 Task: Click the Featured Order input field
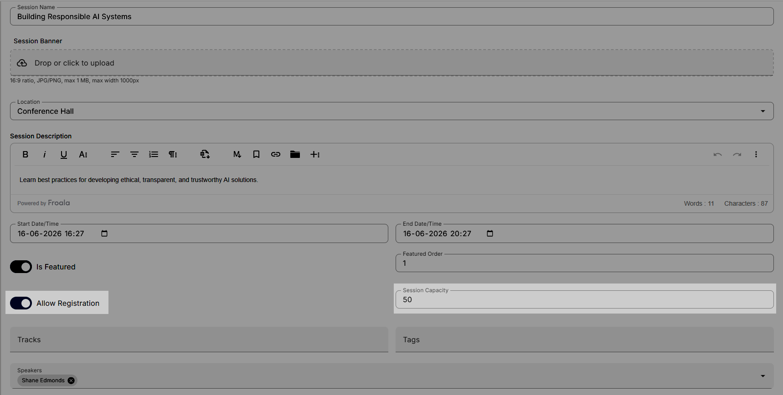pos(585,263)
